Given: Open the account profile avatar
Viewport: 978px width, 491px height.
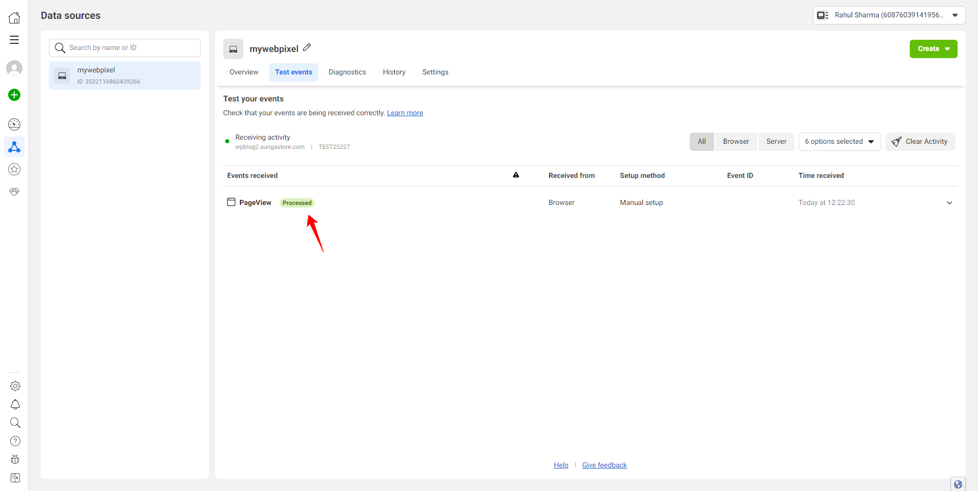Looking at the screenshot, I should [14, 68].
